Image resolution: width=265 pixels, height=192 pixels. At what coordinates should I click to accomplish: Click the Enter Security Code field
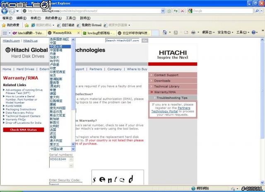point(66,184)
